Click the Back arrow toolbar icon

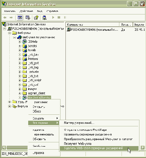[x=5, y=18]
